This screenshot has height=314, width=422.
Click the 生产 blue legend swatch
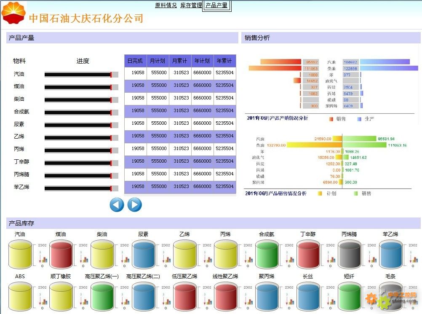click(359, 119)
